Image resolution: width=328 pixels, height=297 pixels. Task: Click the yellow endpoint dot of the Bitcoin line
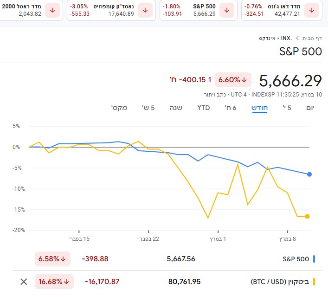[307, 216]
